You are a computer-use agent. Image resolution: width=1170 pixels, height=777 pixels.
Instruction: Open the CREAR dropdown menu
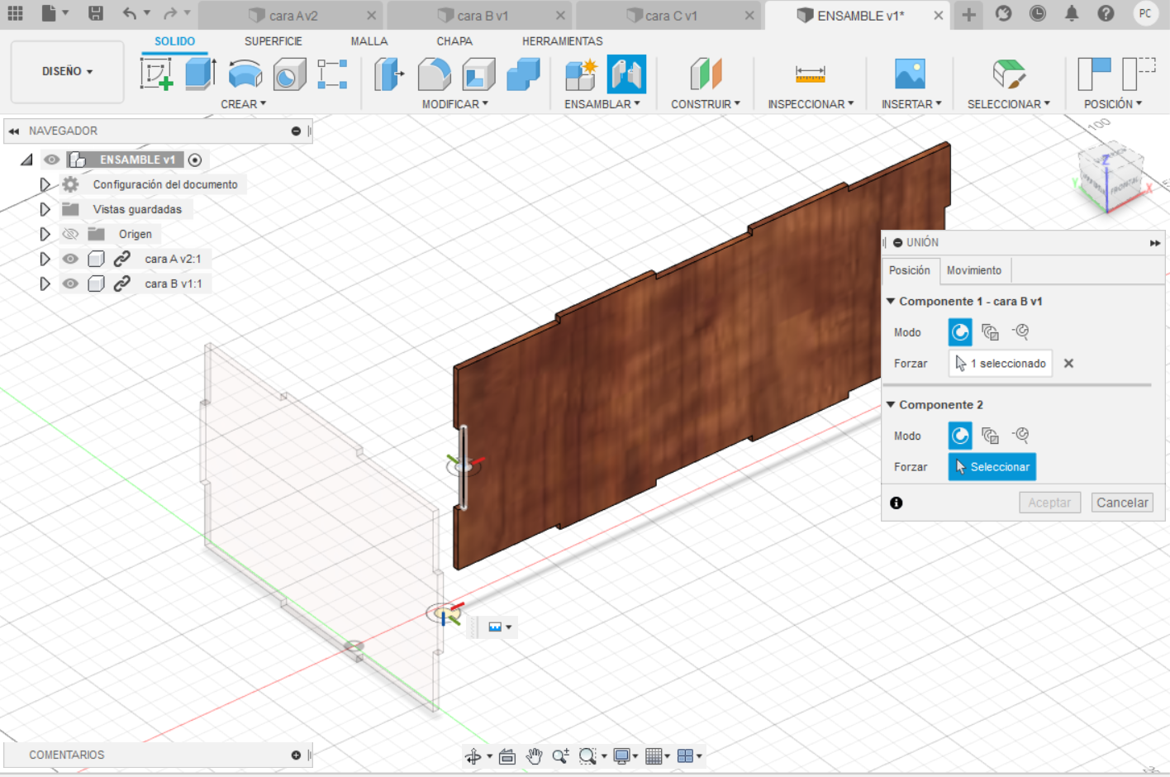[x=244, y=104]
